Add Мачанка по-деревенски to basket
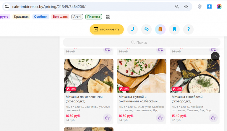 coord(107,118)
